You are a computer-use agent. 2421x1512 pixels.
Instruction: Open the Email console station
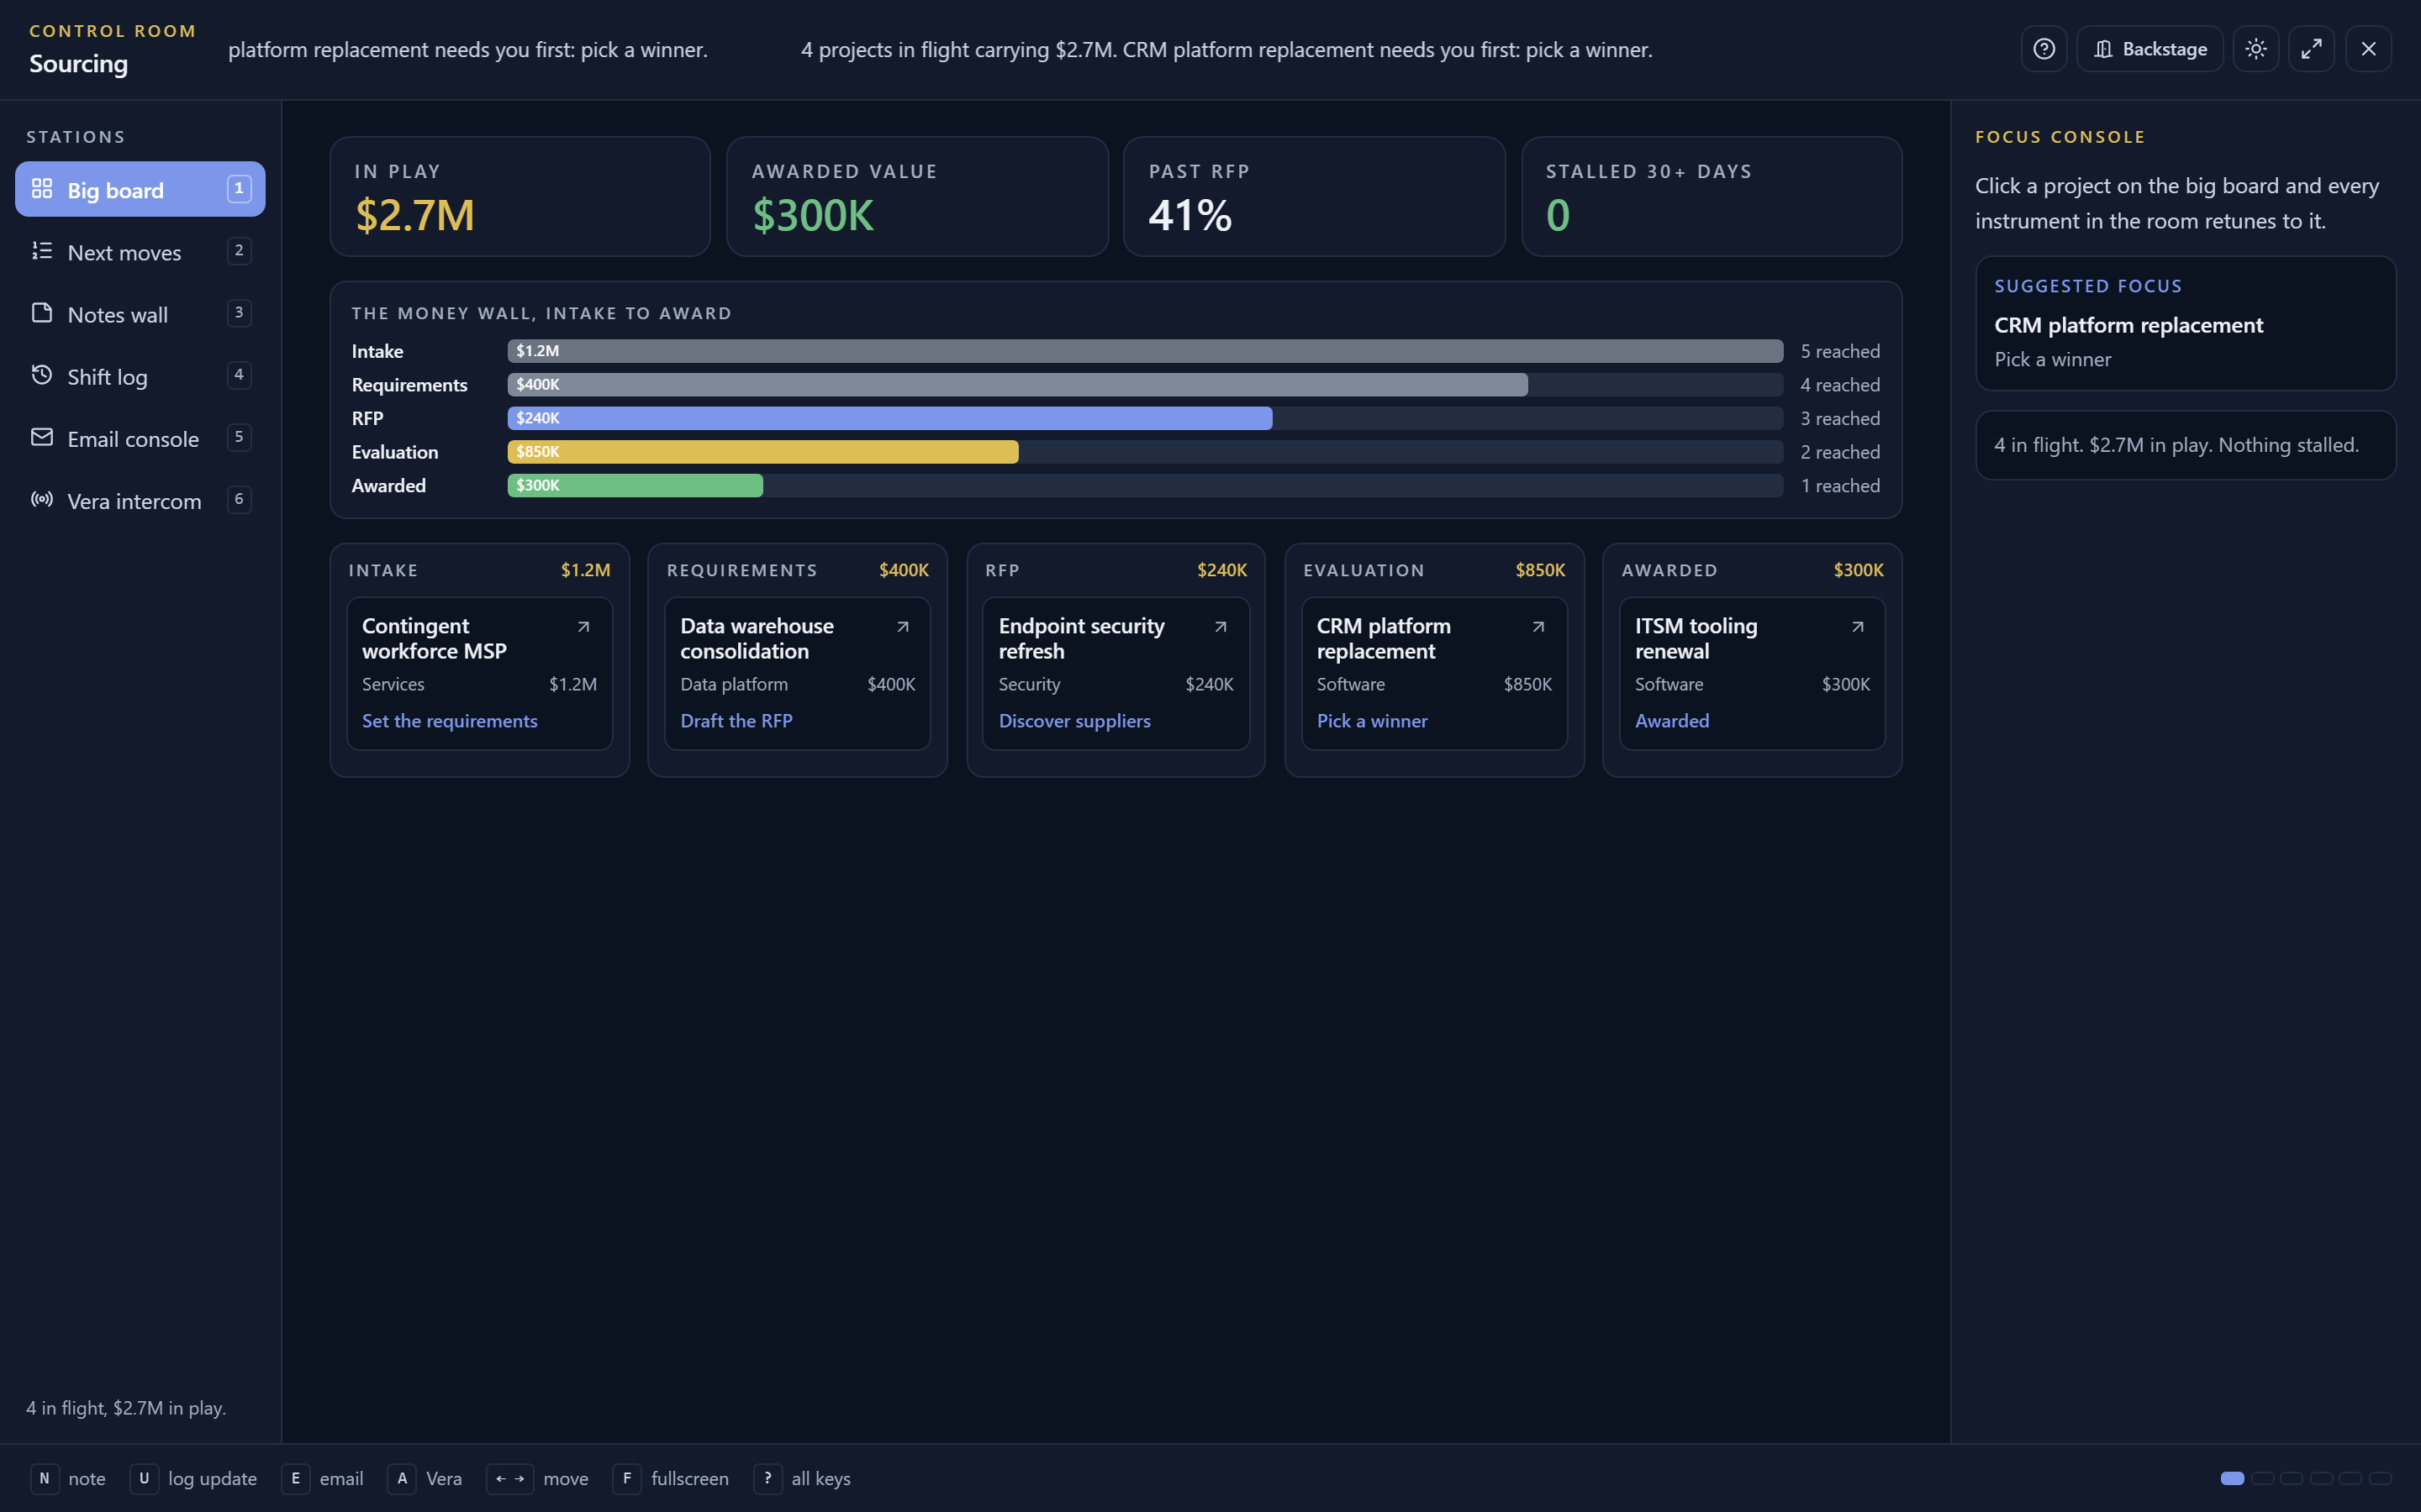(140, 438)
